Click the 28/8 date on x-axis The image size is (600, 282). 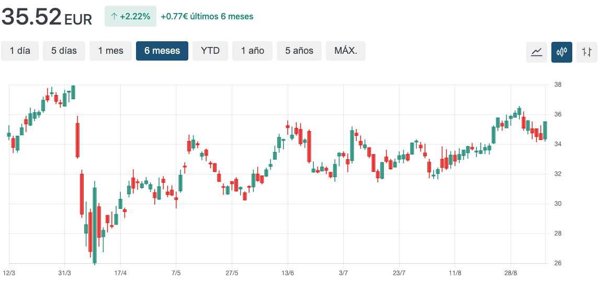tap(511, 273)
